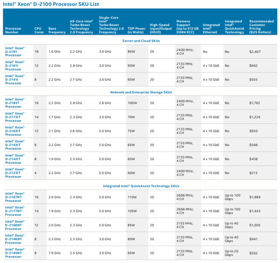
Task: Click the Intel Xeon D-2145NT processor name
Action: point(15,253)
